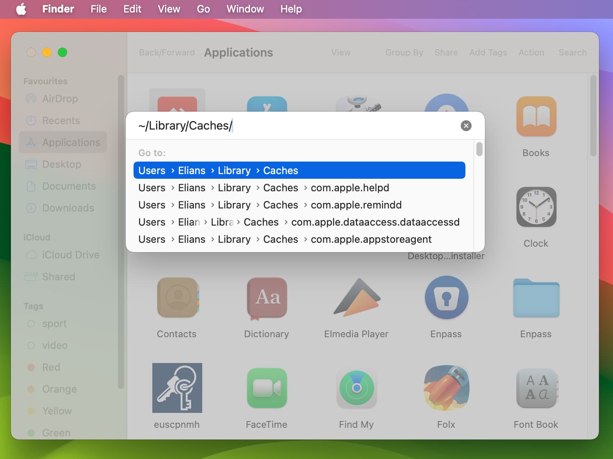Click the View toolbar item
613x459 pixels.
point(341,52)
